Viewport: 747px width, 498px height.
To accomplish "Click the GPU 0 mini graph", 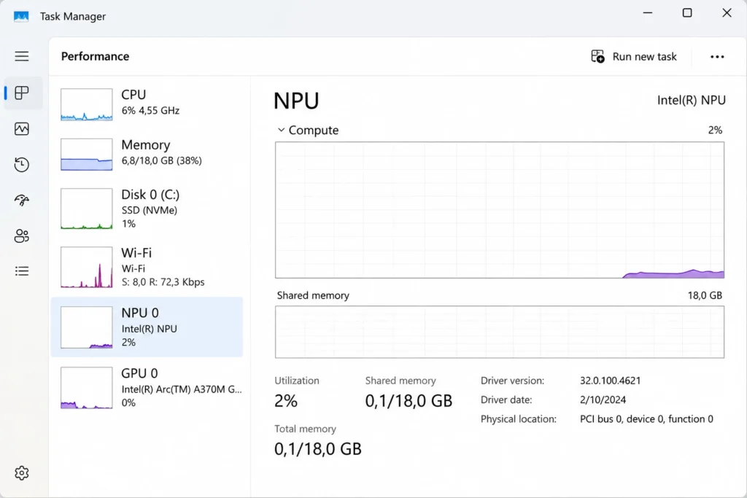I will click(x=87, y=388).
